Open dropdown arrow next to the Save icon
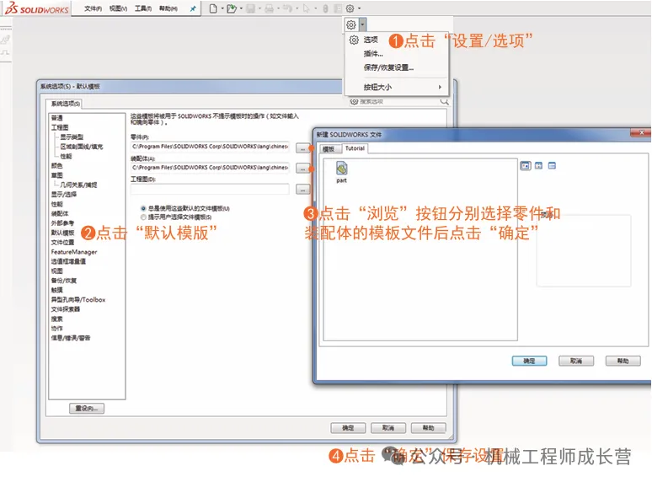The width and height of the screenshot is (652, 482). click(x=260, y=8)
